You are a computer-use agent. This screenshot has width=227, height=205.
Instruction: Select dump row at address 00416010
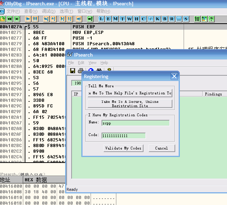(x=58, y=198)
